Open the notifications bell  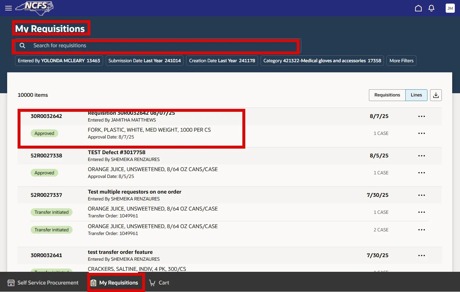[x=431, y=8]
